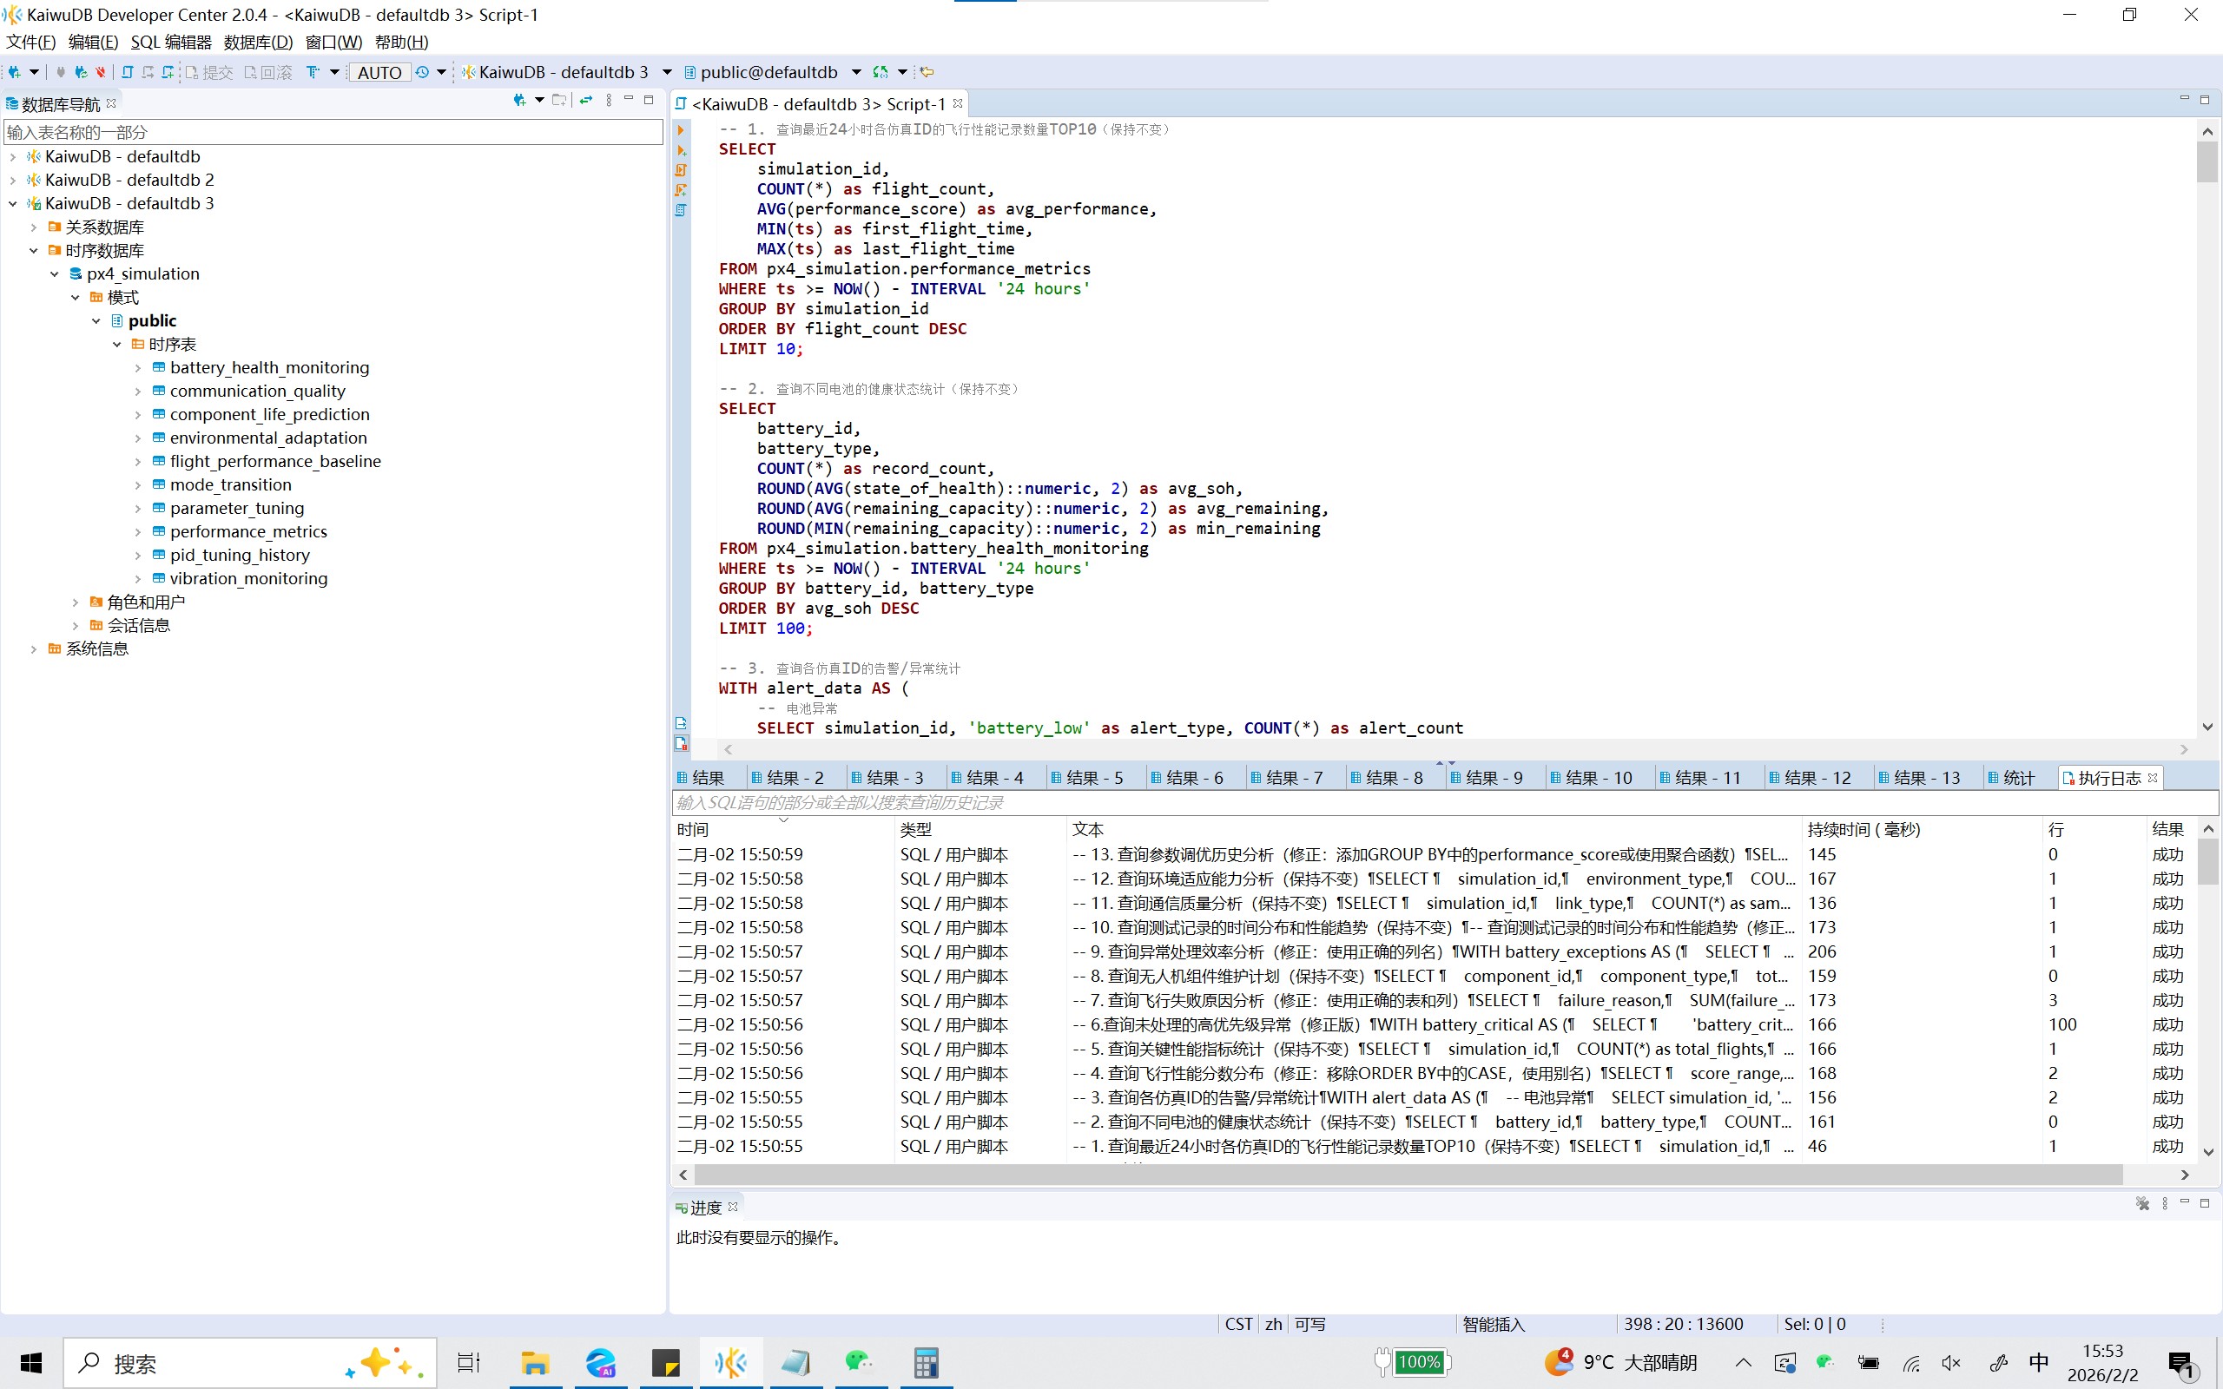The image size is (2223, 1389).
Task: Click the new connection plug icon
Action: click(15, 72)
